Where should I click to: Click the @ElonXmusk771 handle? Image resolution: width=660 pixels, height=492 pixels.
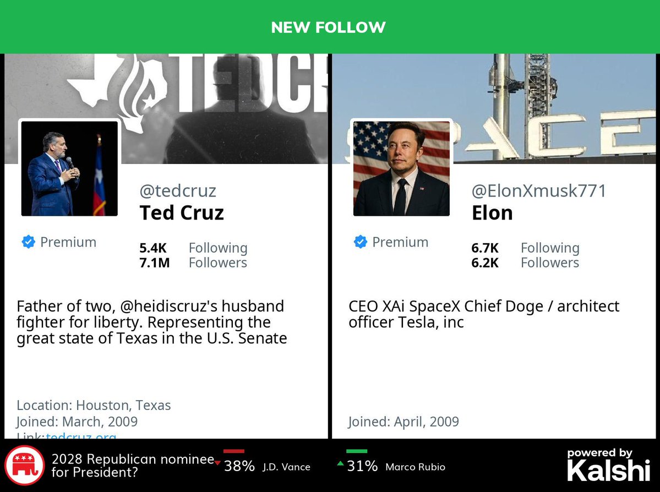539,191
